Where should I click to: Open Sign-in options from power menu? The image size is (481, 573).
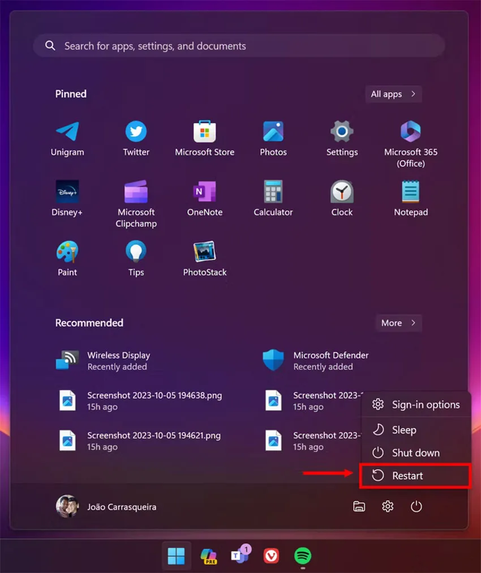(415, 404)
